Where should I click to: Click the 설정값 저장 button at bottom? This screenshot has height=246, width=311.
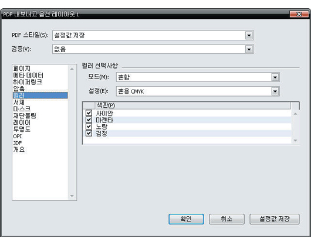tap(275, 219)
